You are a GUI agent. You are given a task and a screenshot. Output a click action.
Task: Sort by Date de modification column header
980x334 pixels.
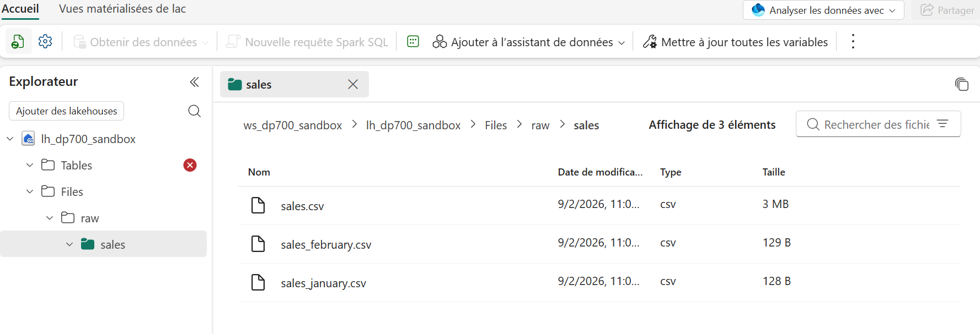pos(600,172)
